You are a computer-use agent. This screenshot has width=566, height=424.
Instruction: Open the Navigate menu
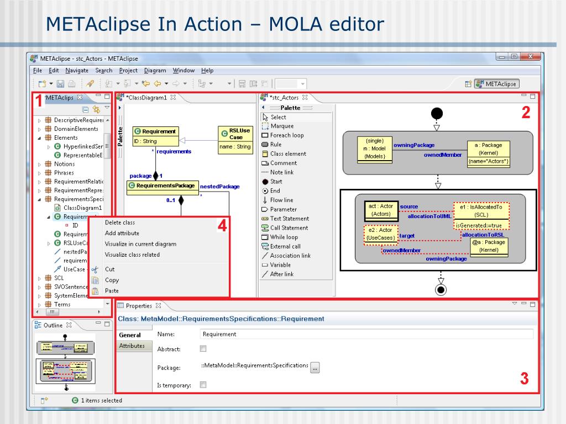[76, 70]
